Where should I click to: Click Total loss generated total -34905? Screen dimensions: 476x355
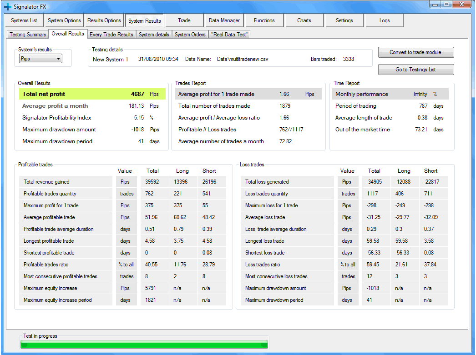click(374, 182)
